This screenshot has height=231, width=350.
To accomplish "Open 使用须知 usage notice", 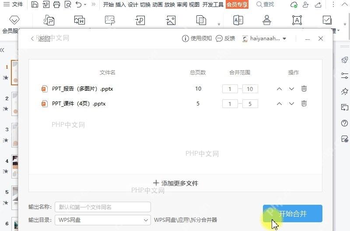I will coord(197,38).
